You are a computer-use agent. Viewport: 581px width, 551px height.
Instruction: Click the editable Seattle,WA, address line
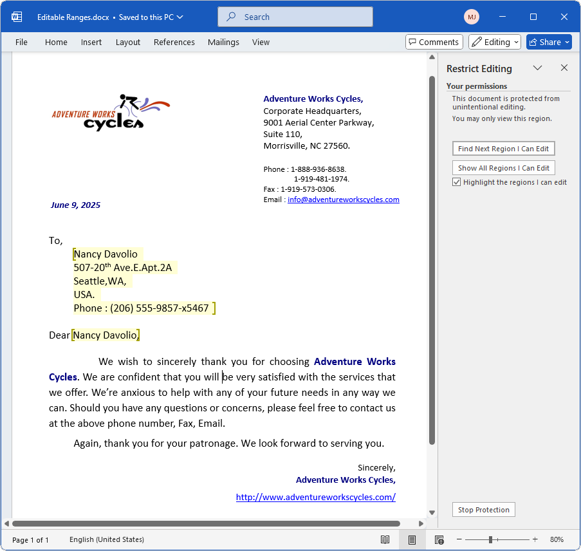100,281
